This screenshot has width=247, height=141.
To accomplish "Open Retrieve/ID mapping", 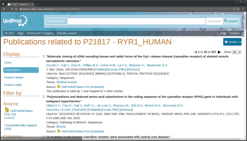I will point(40,33).
